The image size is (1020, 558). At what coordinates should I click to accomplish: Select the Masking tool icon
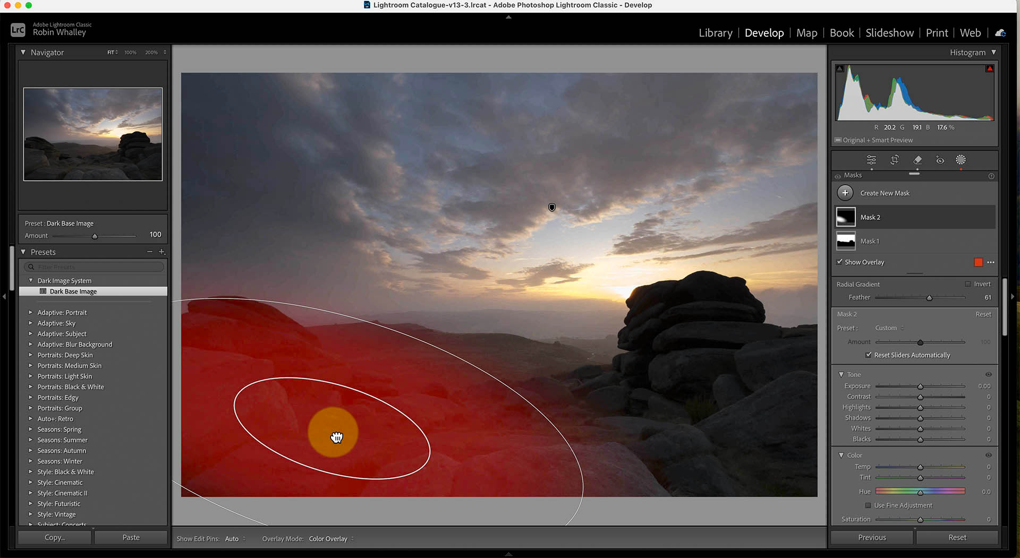(x=960, y=160)
